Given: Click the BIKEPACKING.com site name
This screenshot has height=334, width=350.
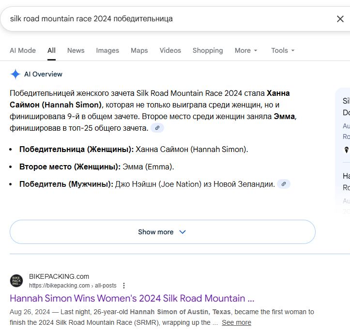Looking at the screenshot, I should [59, 276].
